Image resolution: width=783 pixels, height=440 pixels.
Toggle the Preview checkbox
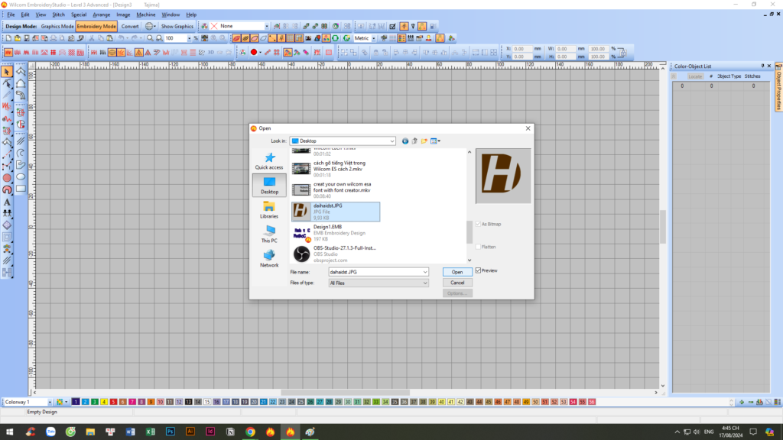click(479, 270)
